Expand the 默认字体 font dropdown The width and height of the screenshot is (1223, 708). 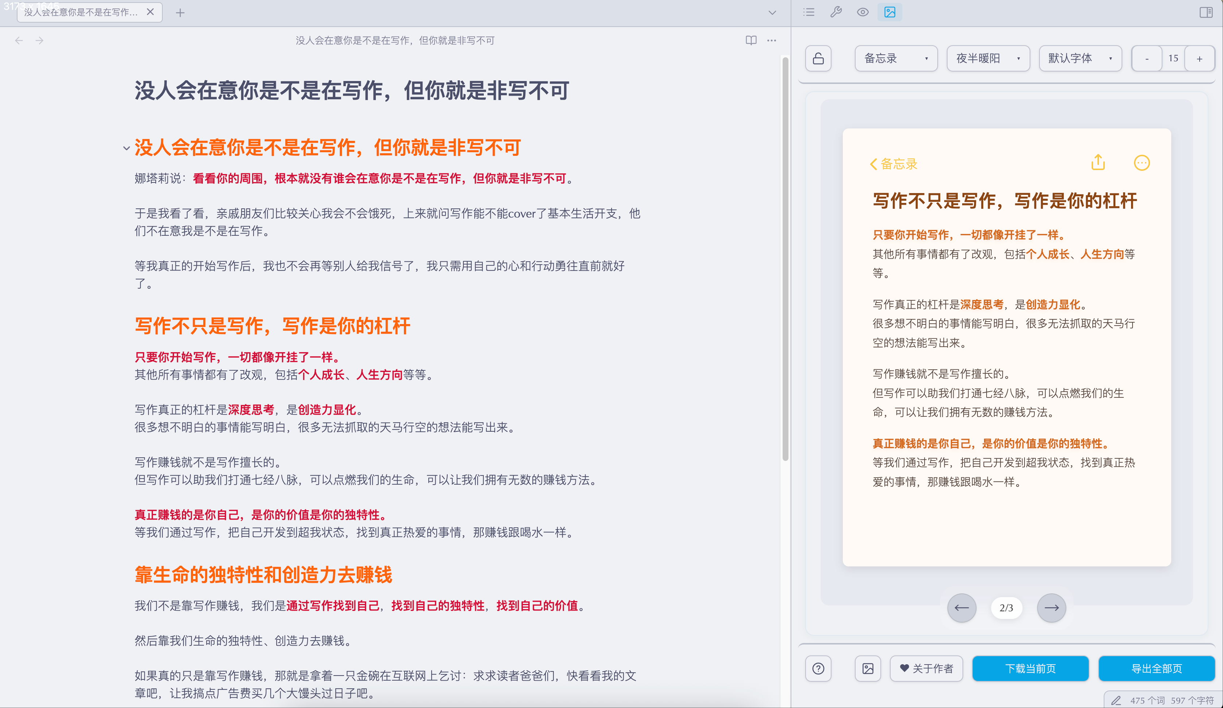click(x=1080, y=58)
